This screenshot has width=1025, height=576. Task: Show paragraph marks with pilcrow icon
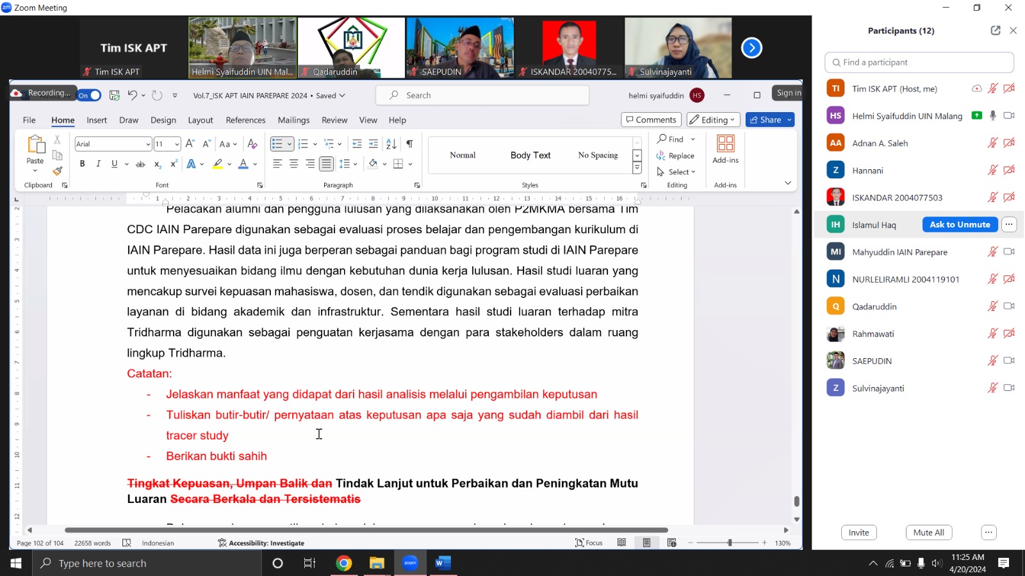[409, 144]
